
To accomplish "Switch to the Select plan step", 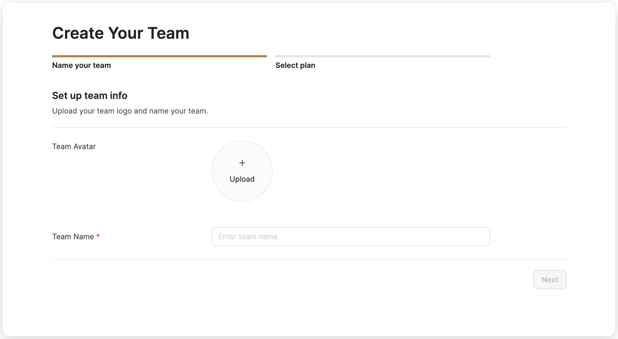I will click(x=295, y=65).
